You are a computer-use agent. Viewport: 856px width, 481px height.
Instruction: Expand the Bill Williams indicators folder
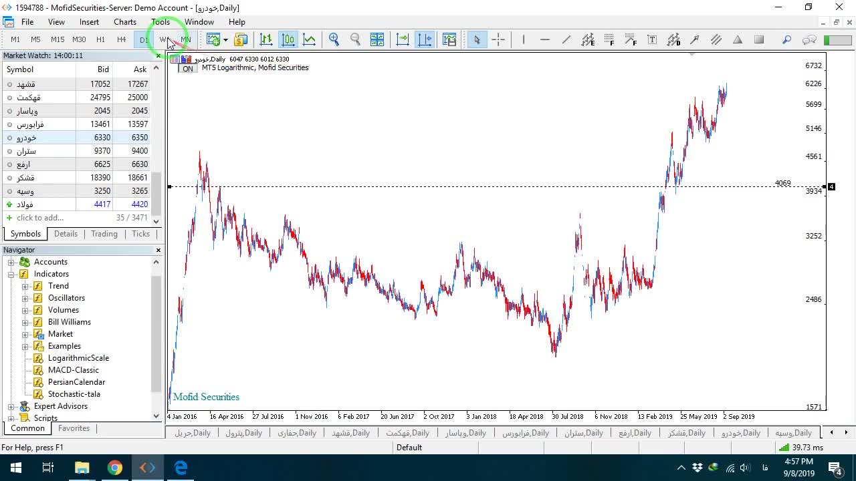point(25,322)
